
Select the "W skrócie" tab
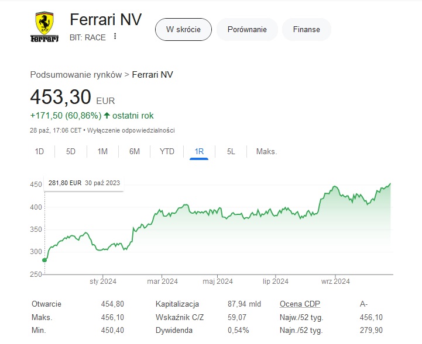(x=183, y=30)
